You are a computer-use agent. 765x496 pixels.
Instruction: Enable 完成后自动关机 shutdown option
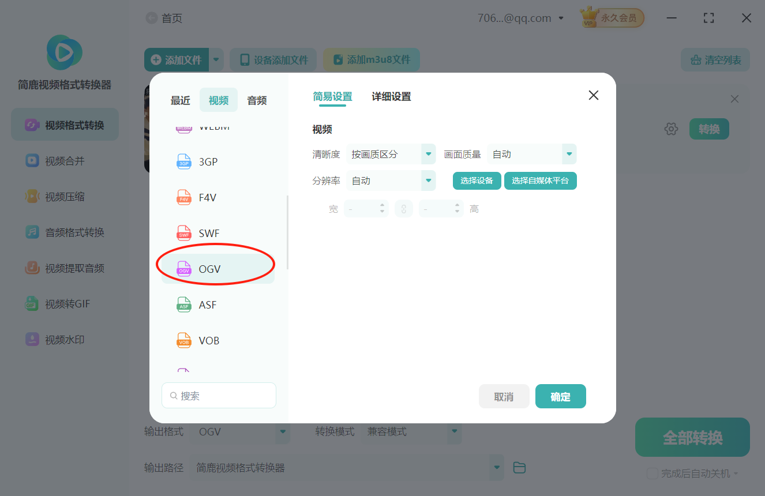coord(652,473)
